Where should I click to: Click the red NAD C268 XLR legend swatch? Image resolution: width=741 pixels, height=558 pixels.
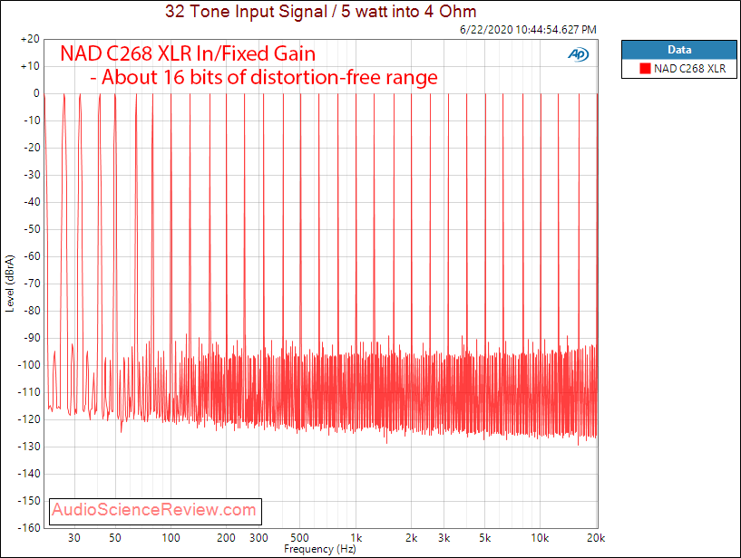point(645,69)
